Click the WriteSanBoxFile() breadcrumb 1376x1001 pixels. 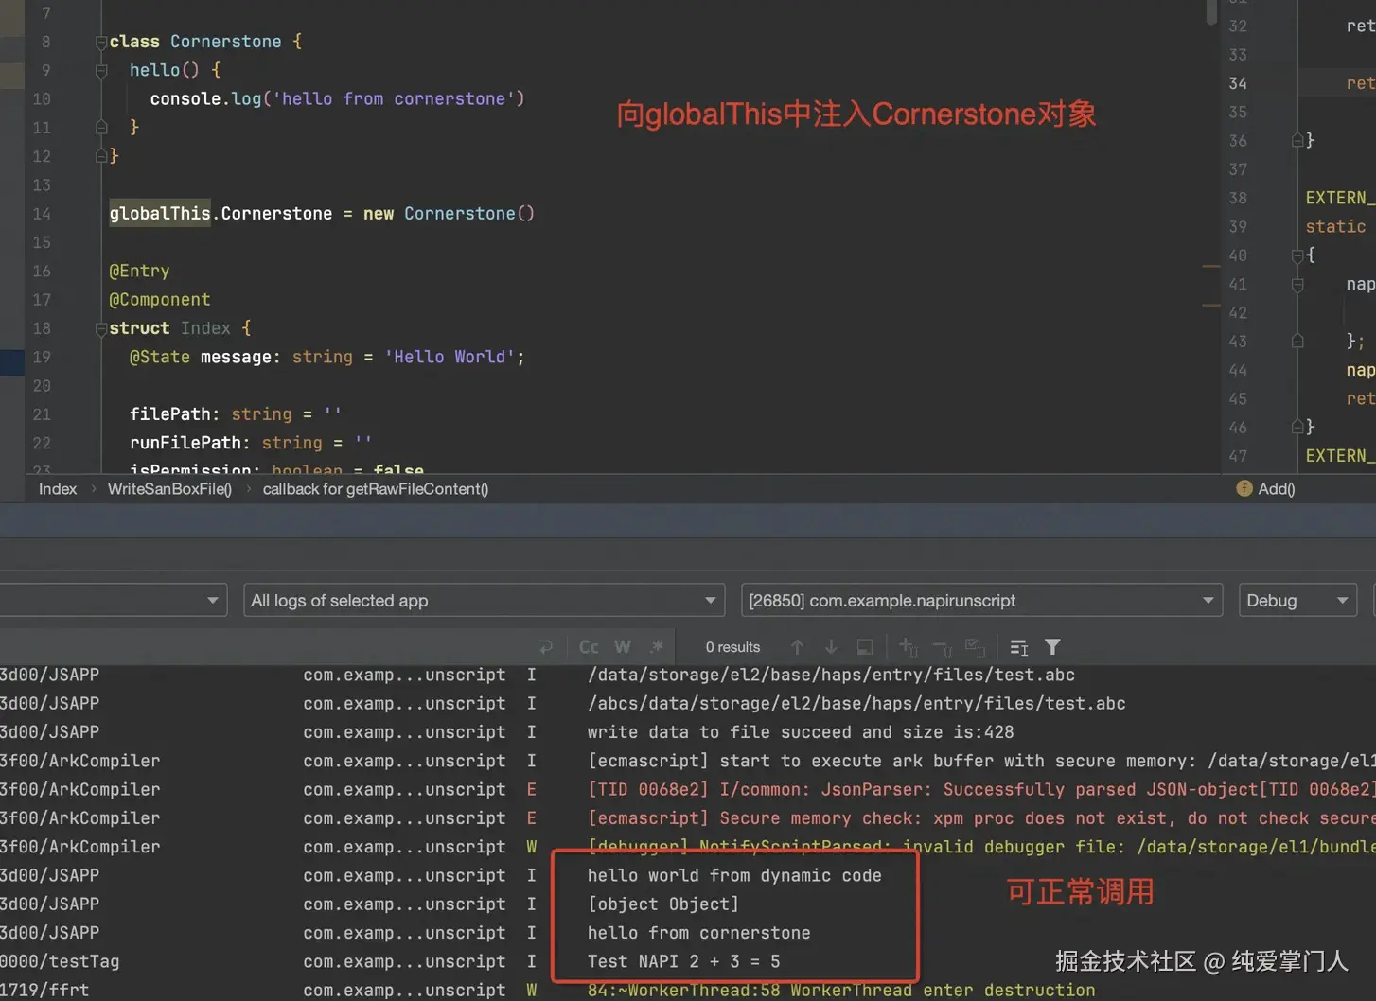(x=169, y=489)
